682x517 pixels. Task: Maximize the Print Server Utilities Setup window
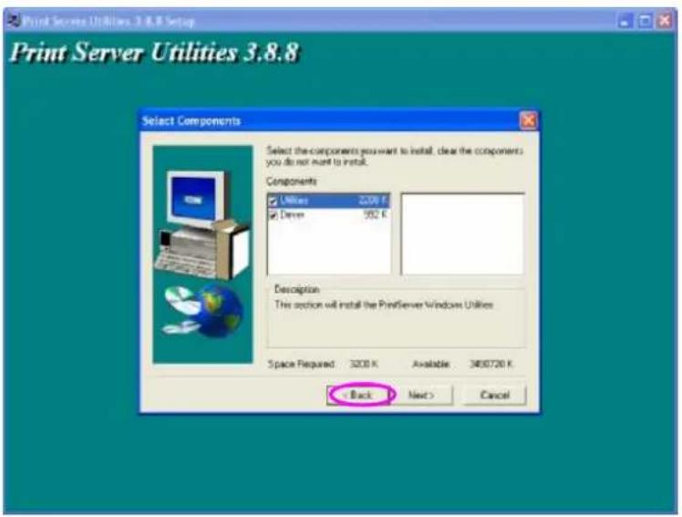click(x=645, y=21)
